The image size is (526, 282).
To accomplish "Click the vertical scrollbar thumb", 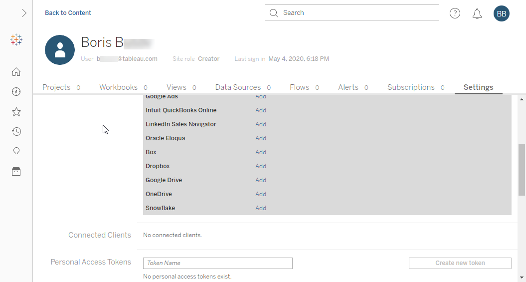I will tap(522, 170).
